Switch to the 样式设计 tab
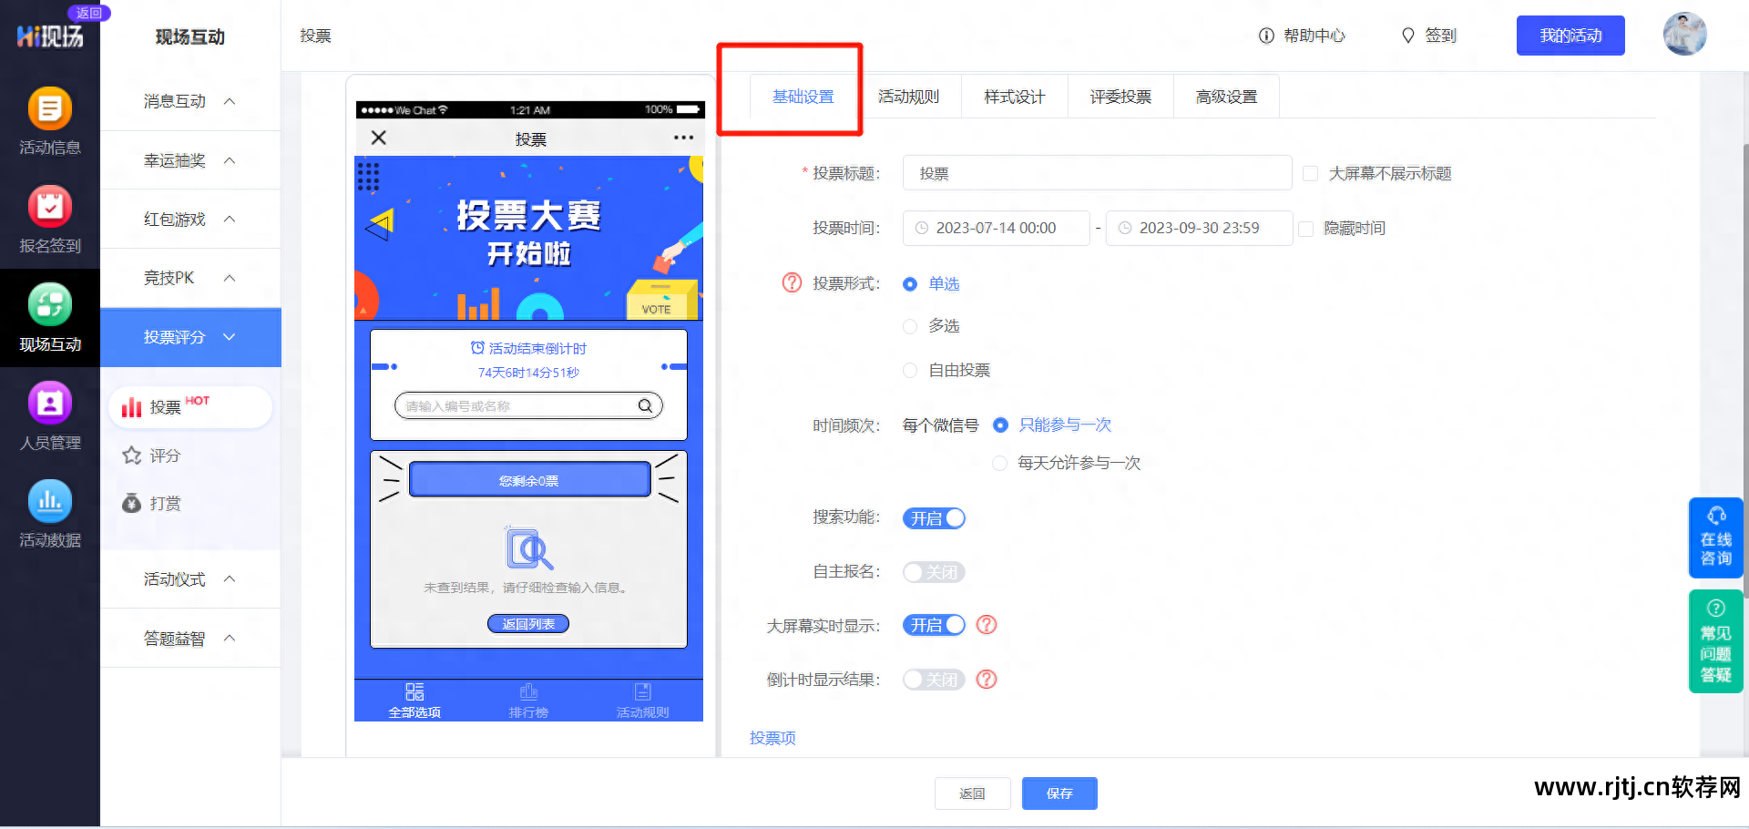1749x829 pixels. [x=1013, y=96]
